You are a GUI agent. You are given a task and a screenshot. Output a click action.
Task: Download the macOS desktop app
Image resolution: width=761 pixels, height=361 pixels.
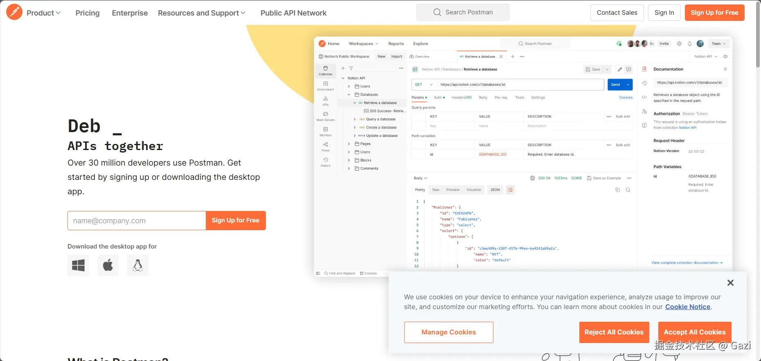click(x=108, y=265)
